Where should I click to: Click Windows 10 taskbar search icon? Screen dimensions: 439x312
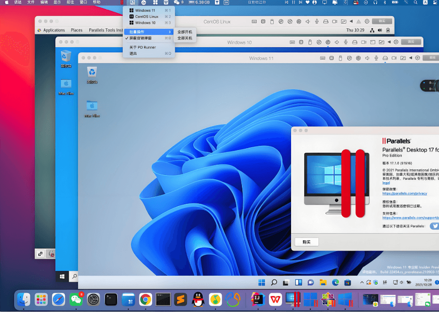[75, 277]
